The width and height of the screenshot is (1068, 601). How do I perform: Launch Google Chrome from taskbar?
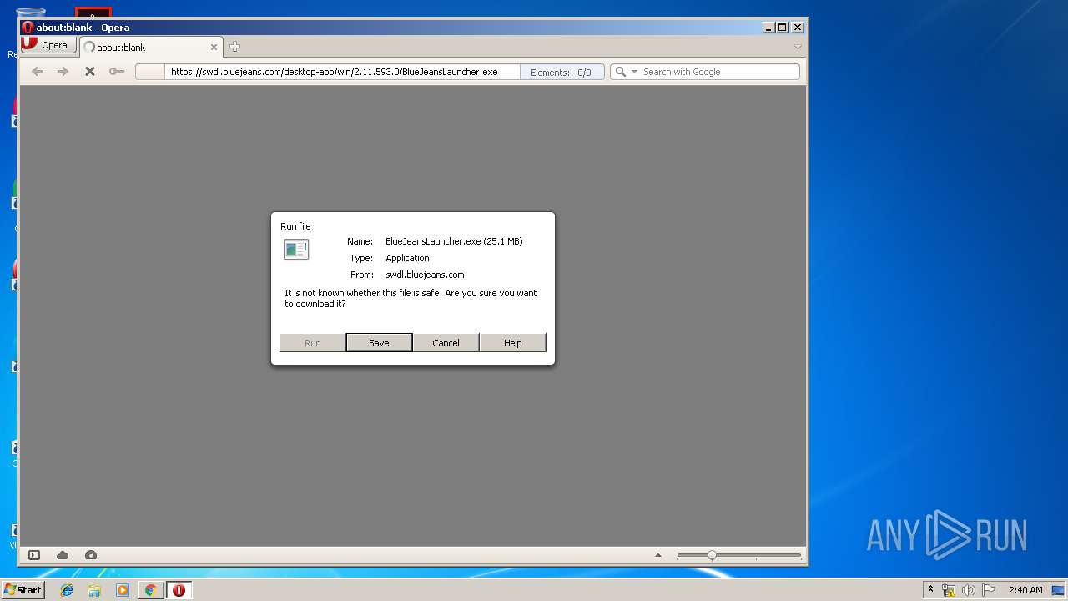tap(150, 590)
